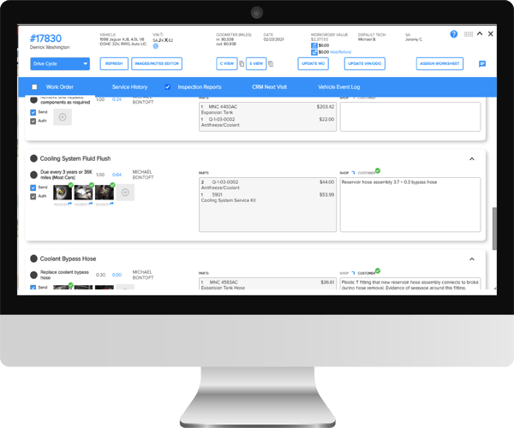
Task: Click refresh arrow next to SHOP in Coolant Bypass
Action: point(353,273)
